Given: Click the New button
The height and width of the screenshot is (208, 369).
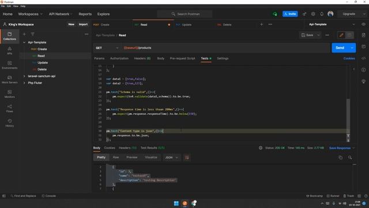Looking at the screenshot, I should (x=71, y=24).
